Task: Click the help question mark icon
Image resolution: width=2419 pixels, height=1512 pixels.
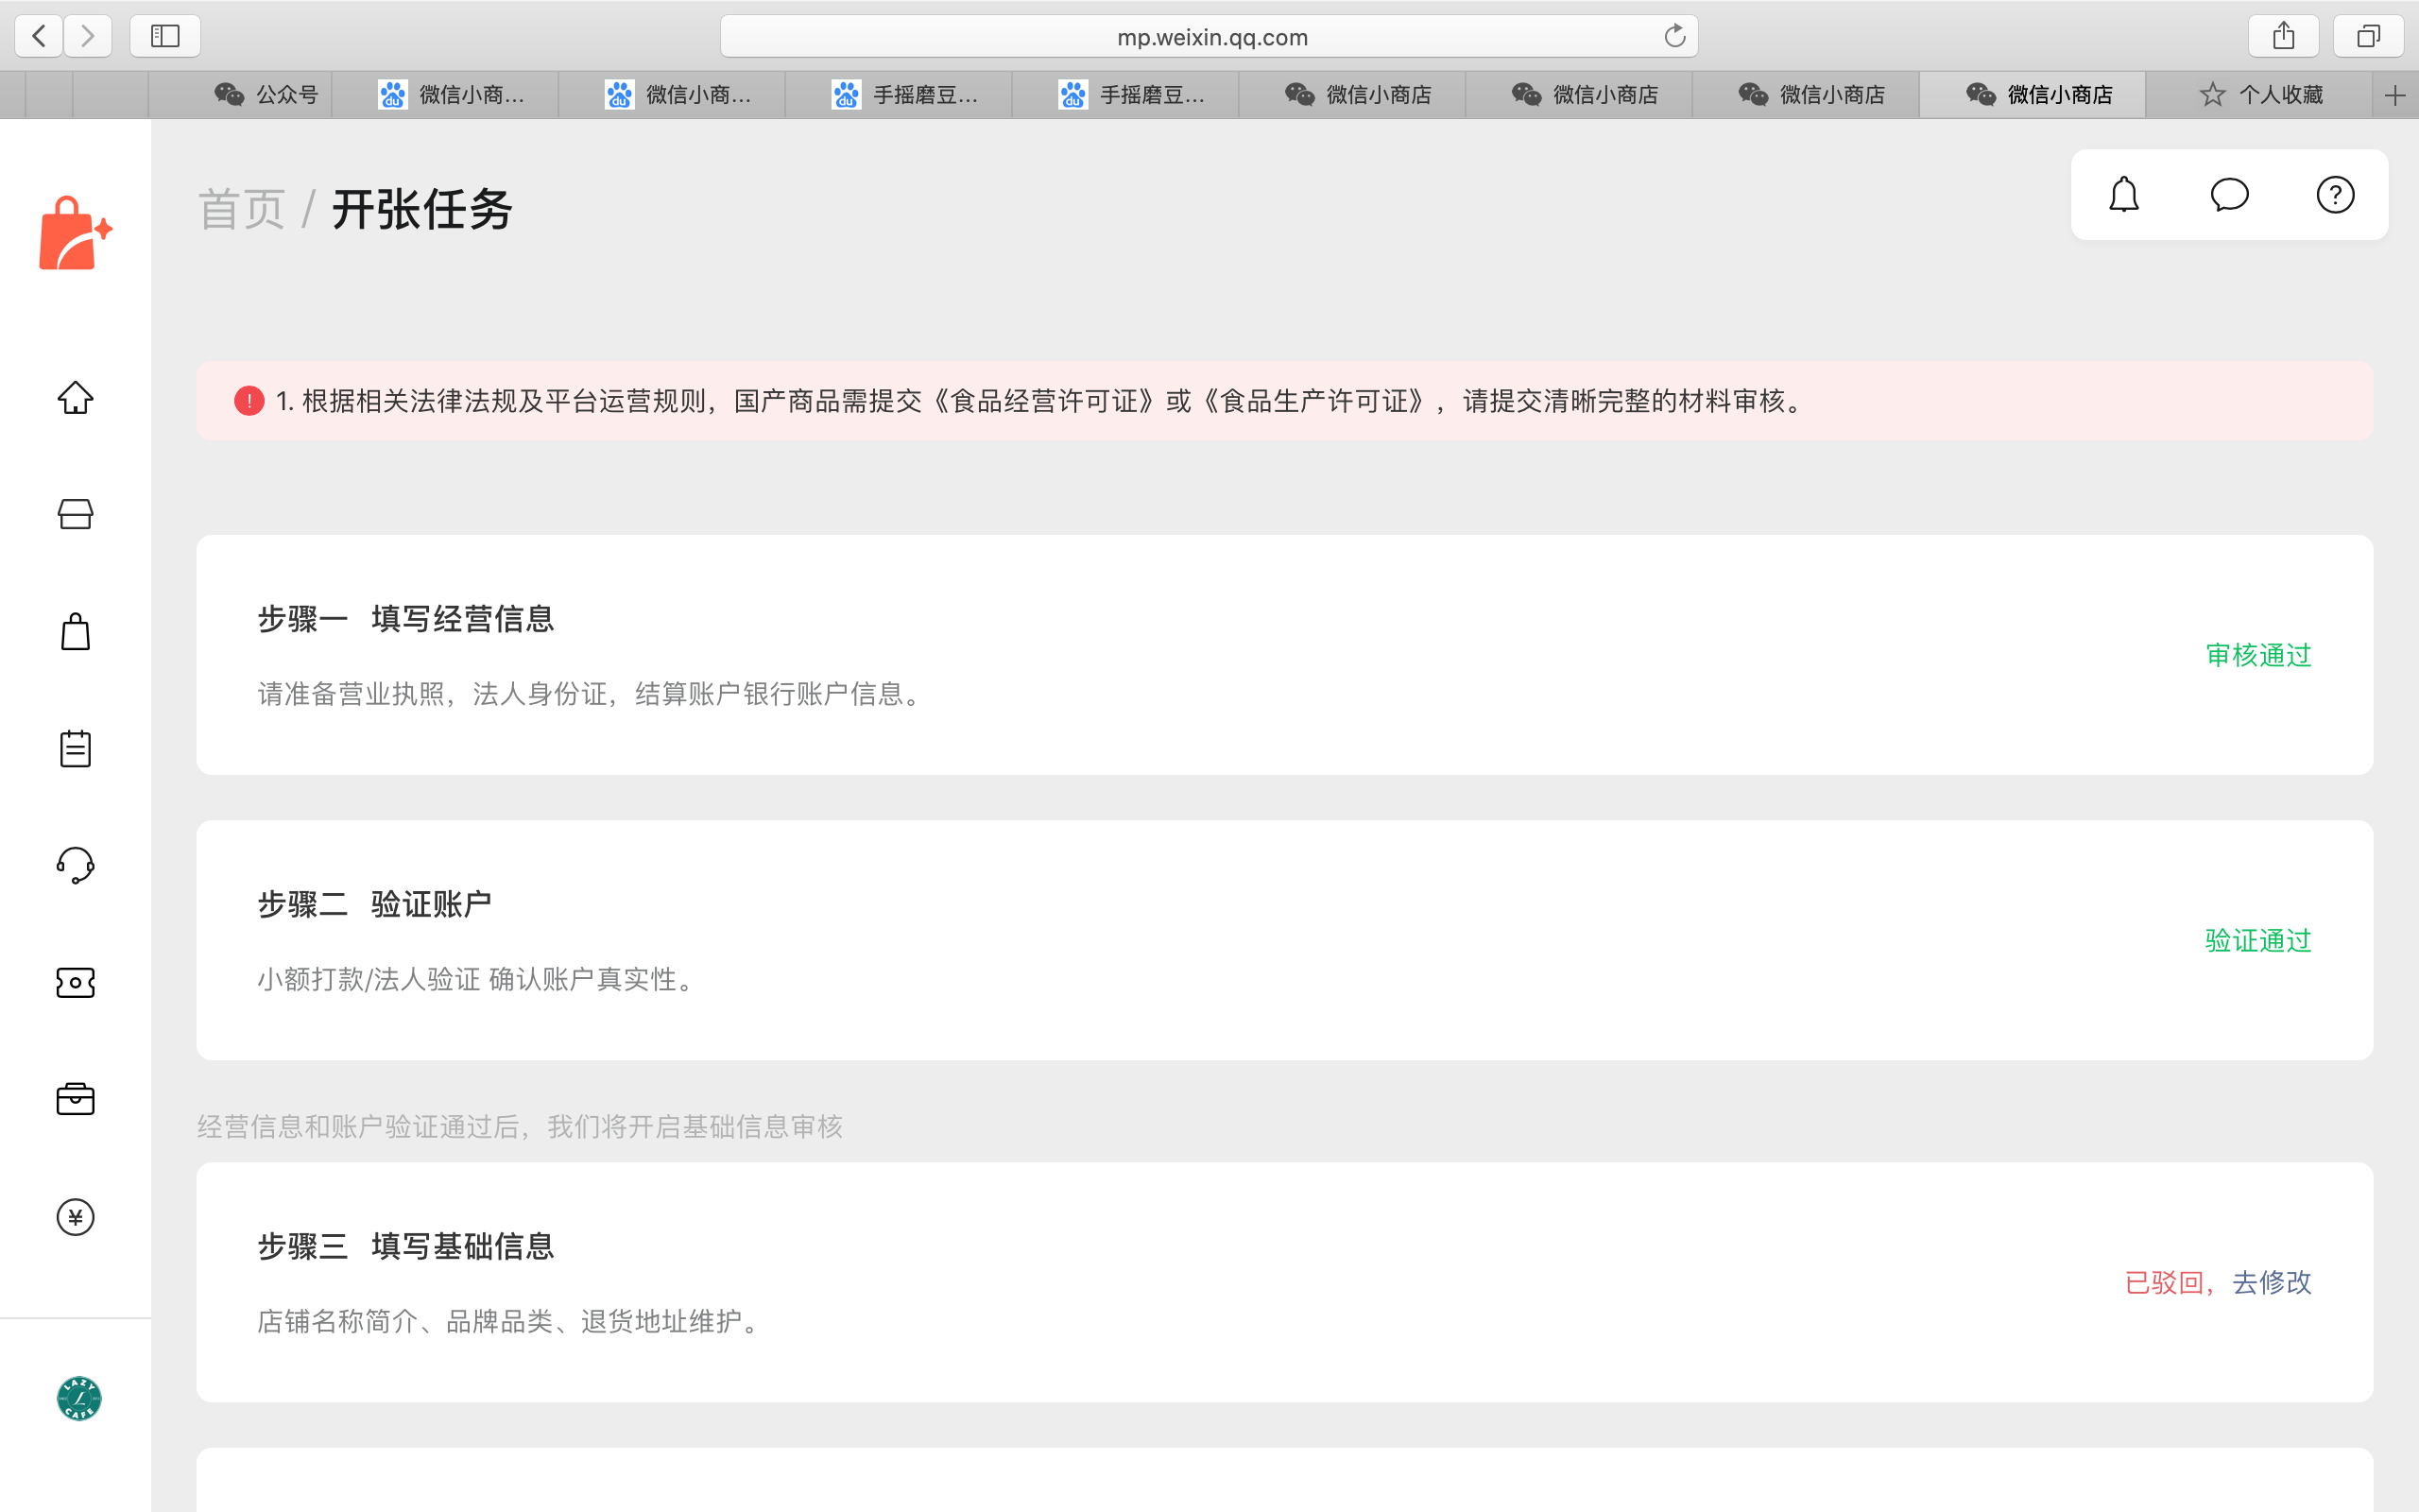Action: (2335, 195)
